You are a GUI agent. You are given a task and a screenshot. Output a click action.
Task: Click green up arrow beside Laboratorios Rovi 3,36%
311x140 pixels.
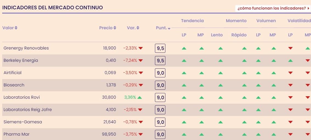140,97
